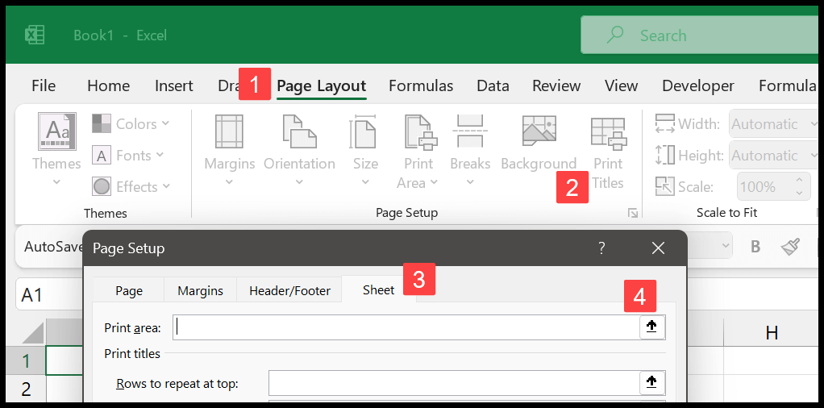Screen dimensions: 824x408
Task: Click the Format Painter brush icon
Action: 790,246
